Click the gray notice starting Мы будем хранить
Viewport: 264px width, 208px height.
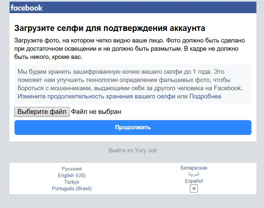pos(133,84)
